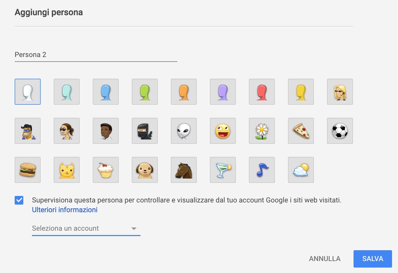Open the Ulteriori informazioni link
Image resolution: width=398 pixels, height=273 pixels.
click(65, 210)
